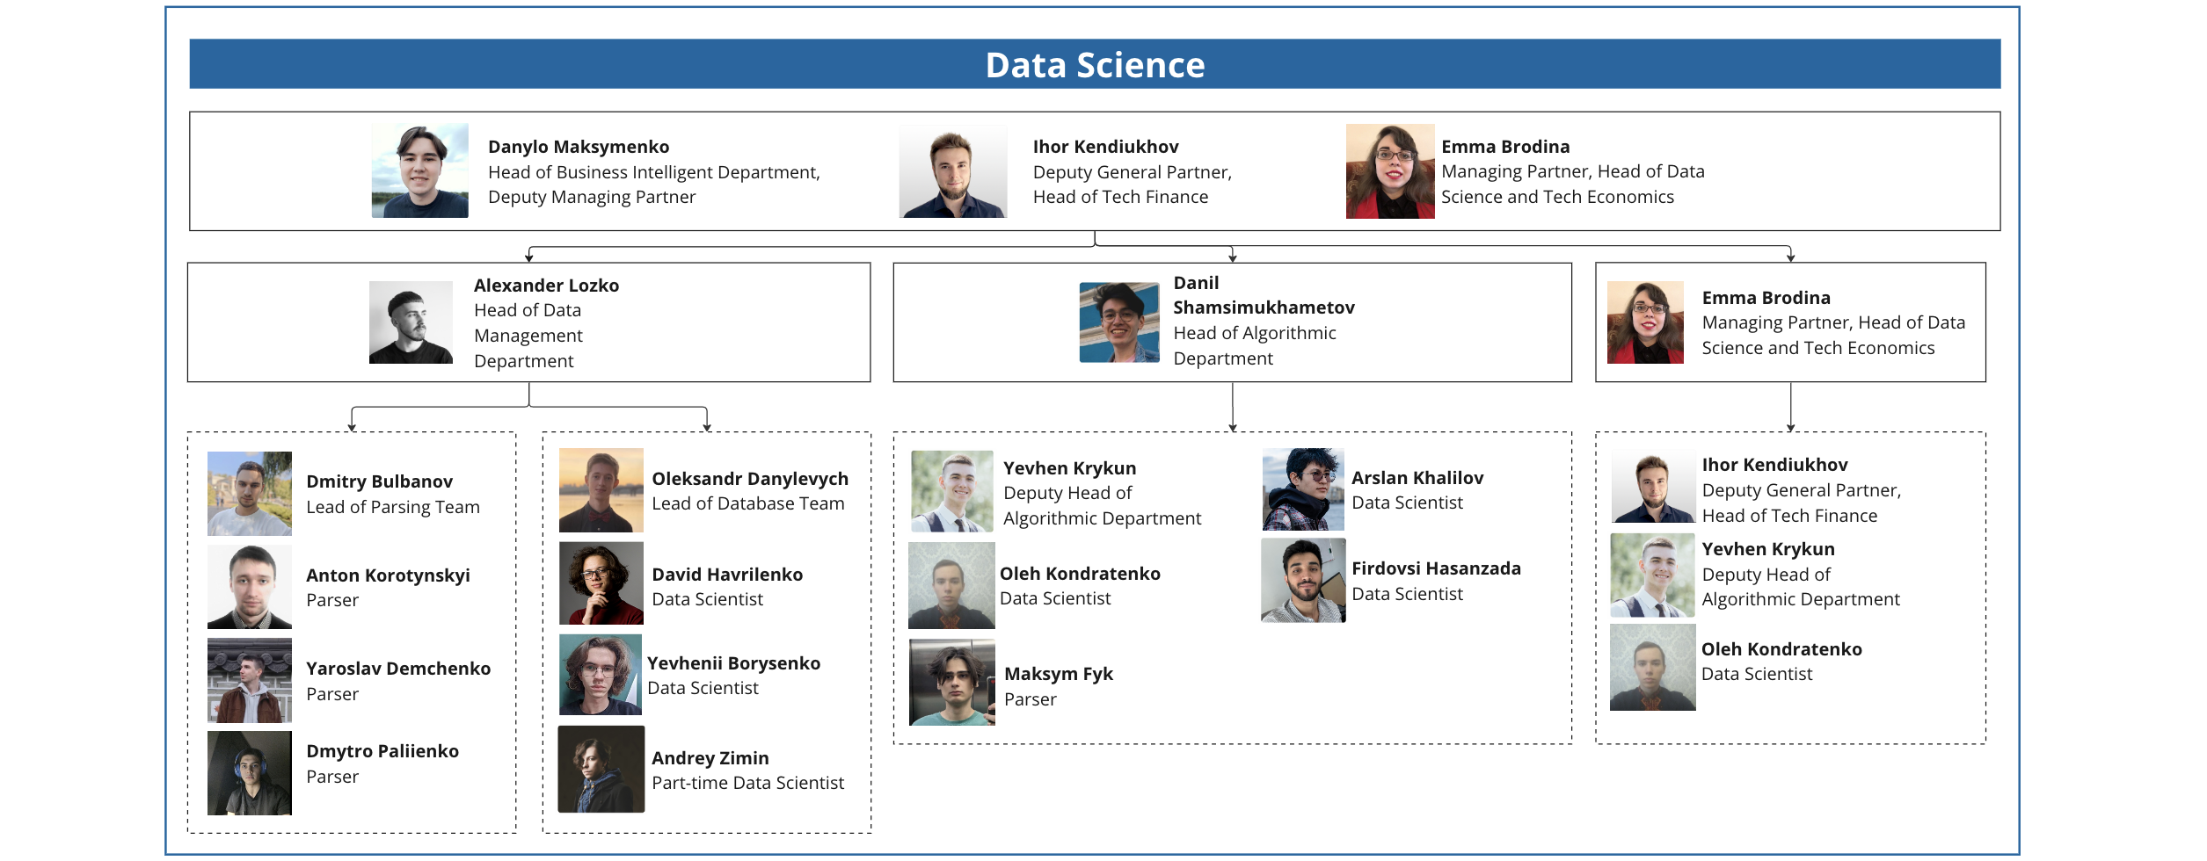Image resolution: width=2207 pixels, height=861 pixels.
Task: Click Dmytro Paliienko's photo thumbnail
Action: pos(249,773)
